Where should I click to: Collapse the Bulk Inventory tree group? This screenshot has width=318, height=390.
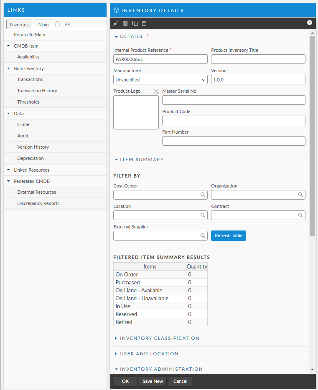point(9,68)
